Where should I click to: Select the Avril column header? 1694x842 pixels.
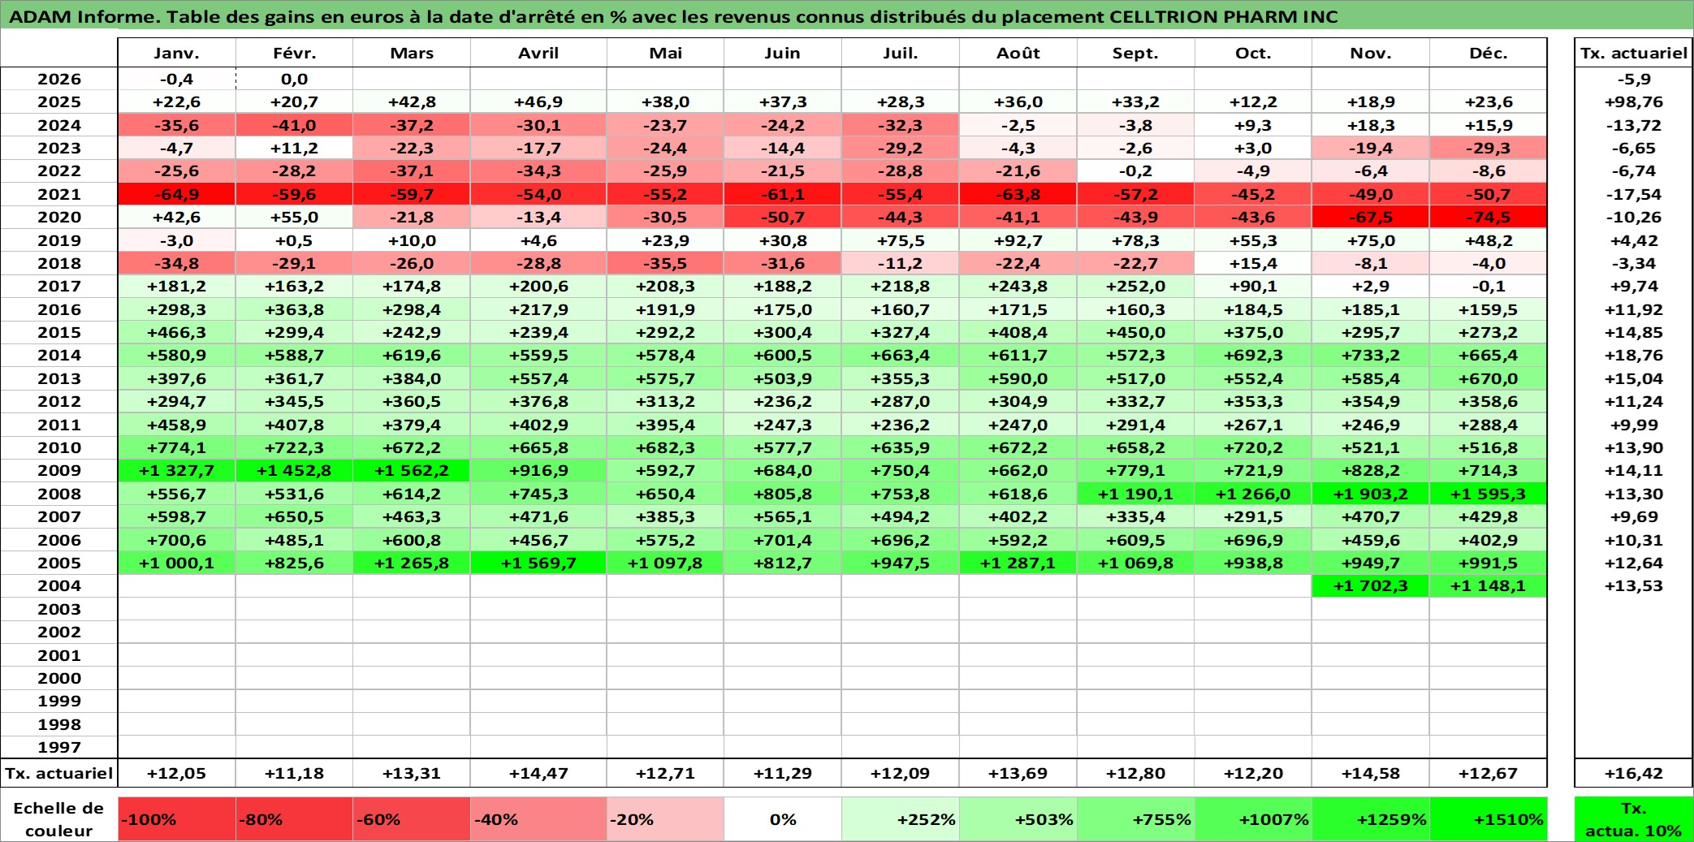click(538, 53)
